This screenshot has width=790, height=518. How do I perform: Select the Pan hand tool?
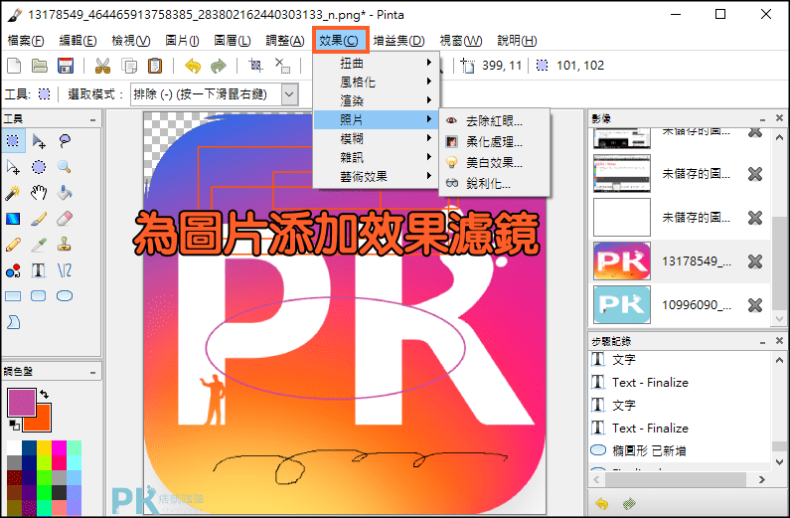coord(39,193)
